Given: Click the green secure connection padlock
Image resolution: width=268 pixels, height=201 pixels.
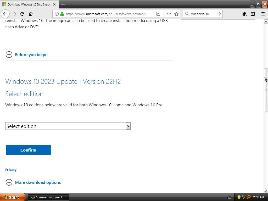Looking at the screenshot, I should [62, 14].
